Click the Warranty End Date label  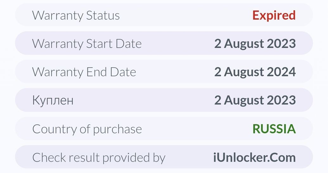[84, 72]
